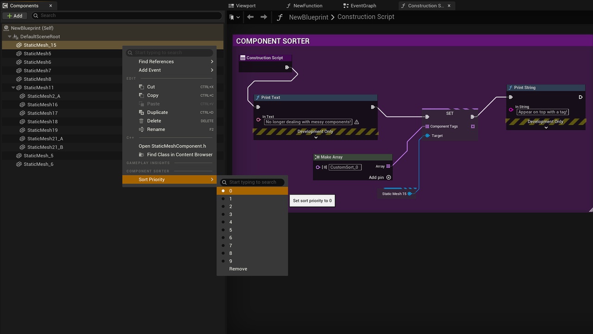Collapse the StaticMesh11 tree node
This screenshot has height=334, width=593.
(x=13, y=88)
